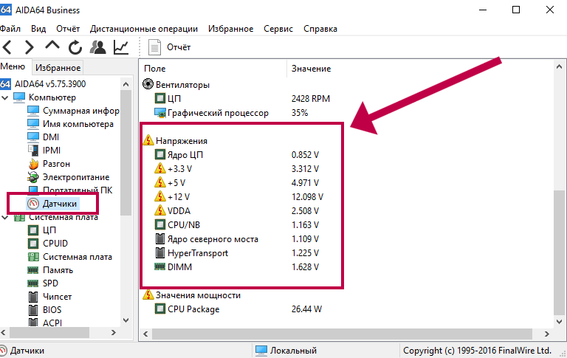
Task: Select the HyperTransport row
Action: click(236, 252)
